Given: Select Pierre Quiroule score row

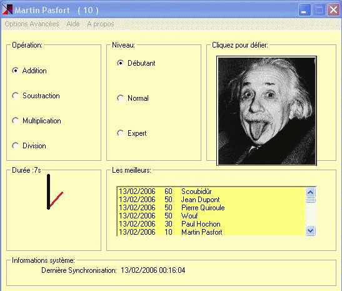Looking at the screenshot, I should 211,208.
